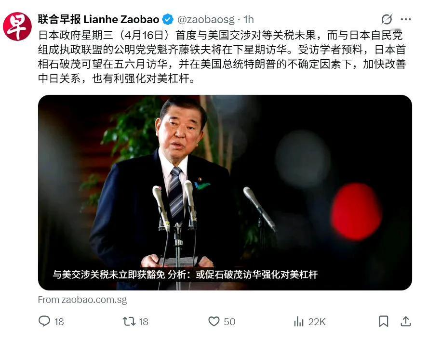Click the like count 50
428x341 pixels.
(x=229, y=322)
